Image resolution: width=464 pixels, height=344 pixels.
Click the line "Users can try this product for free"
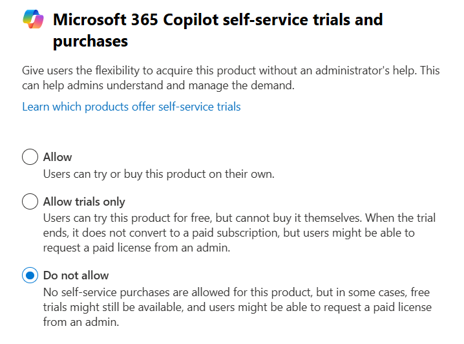pos(239,218)
